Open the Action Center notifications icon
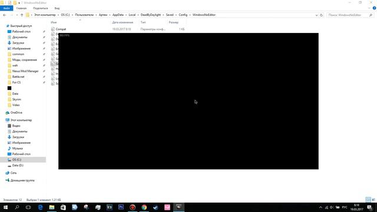This screenshot has height=212, width=377. pos(370,207)
